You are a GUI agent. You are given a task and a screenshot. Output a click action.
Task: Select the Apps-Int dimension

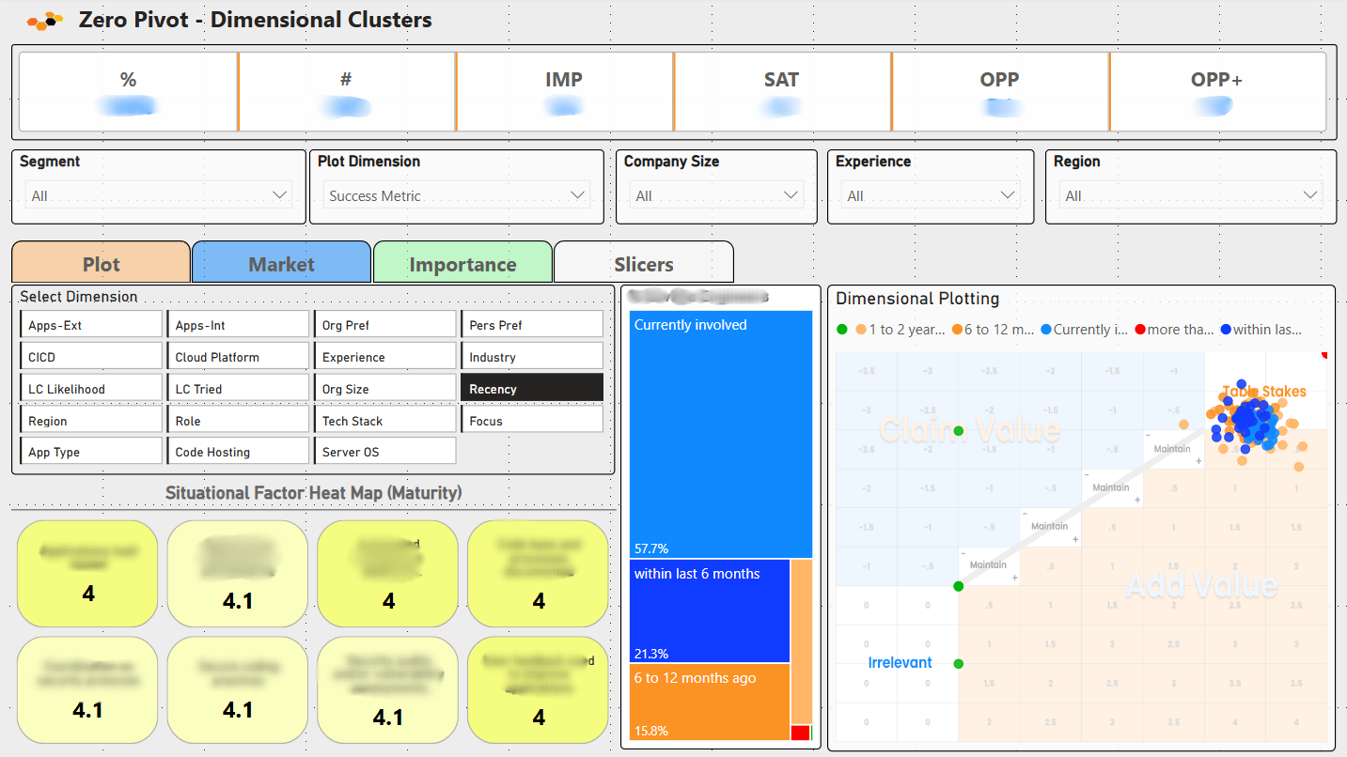tap(238, 325)
